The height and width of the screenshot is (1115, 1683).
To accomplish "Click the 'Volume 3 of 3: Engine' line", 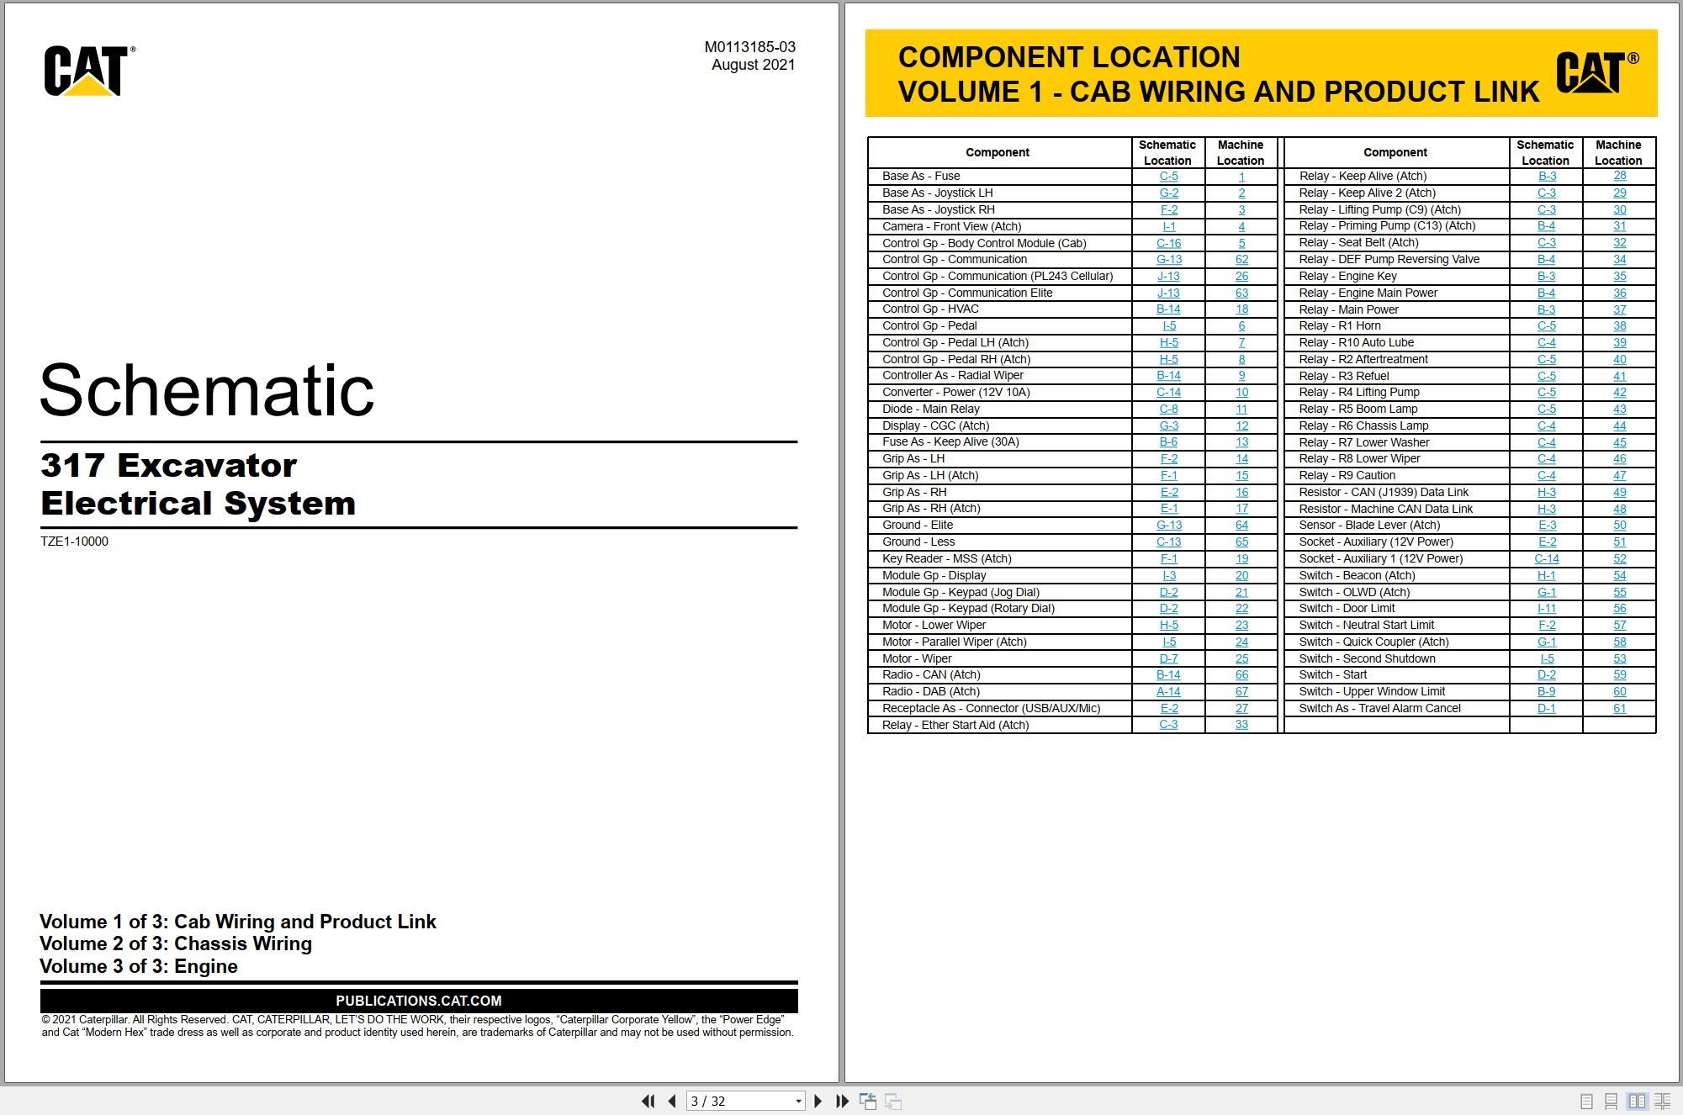I will point(139,967).
